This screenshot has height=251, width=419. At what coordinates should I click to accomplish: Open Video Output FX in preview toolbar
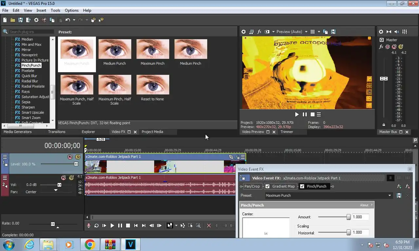(259, 32)
